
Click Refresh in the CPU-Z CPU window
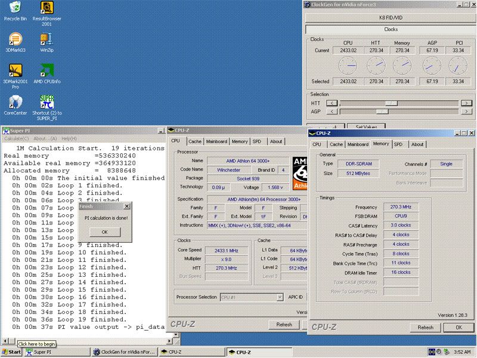(x=284, y=325)
